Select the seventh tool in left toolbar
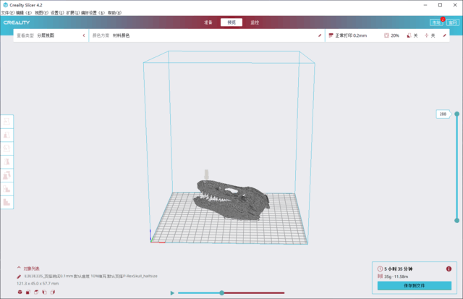463x299 pixels. [7, 202]
